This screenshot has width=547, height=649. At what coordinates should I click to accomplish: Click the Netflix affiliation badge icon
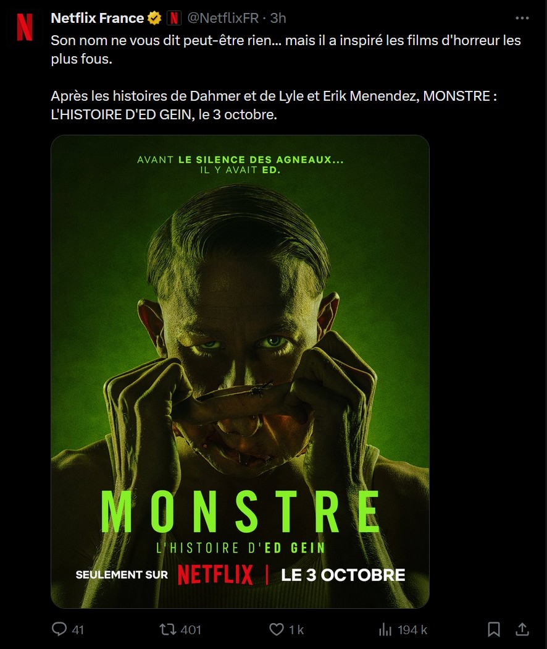coord(174,18)
